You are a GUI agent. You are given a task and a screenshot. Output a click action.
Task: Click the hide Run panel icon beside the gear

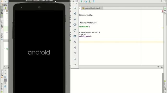pyautogui.click(x=162, y=67)
